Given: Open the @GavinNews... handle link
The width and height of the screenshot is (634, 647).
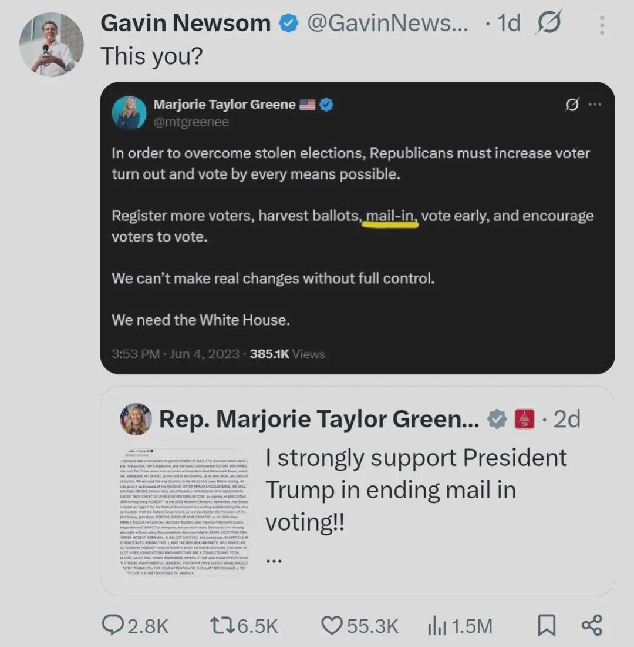Looking at the screenshot, I should (387, 23).
